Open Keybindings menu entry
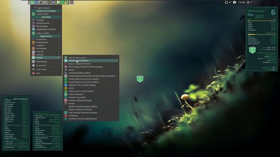Screen dimensions: 280x157 [x=46, y=61]
